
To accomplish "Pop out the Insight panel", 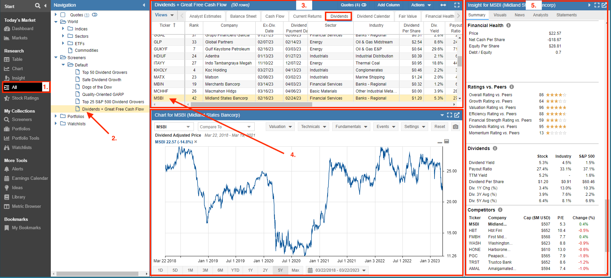I will (x=604, y=5).
